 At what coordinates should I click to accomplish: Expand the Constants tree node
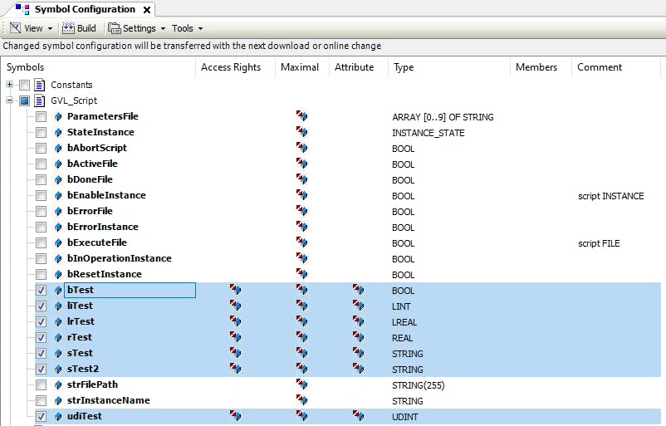10,85
